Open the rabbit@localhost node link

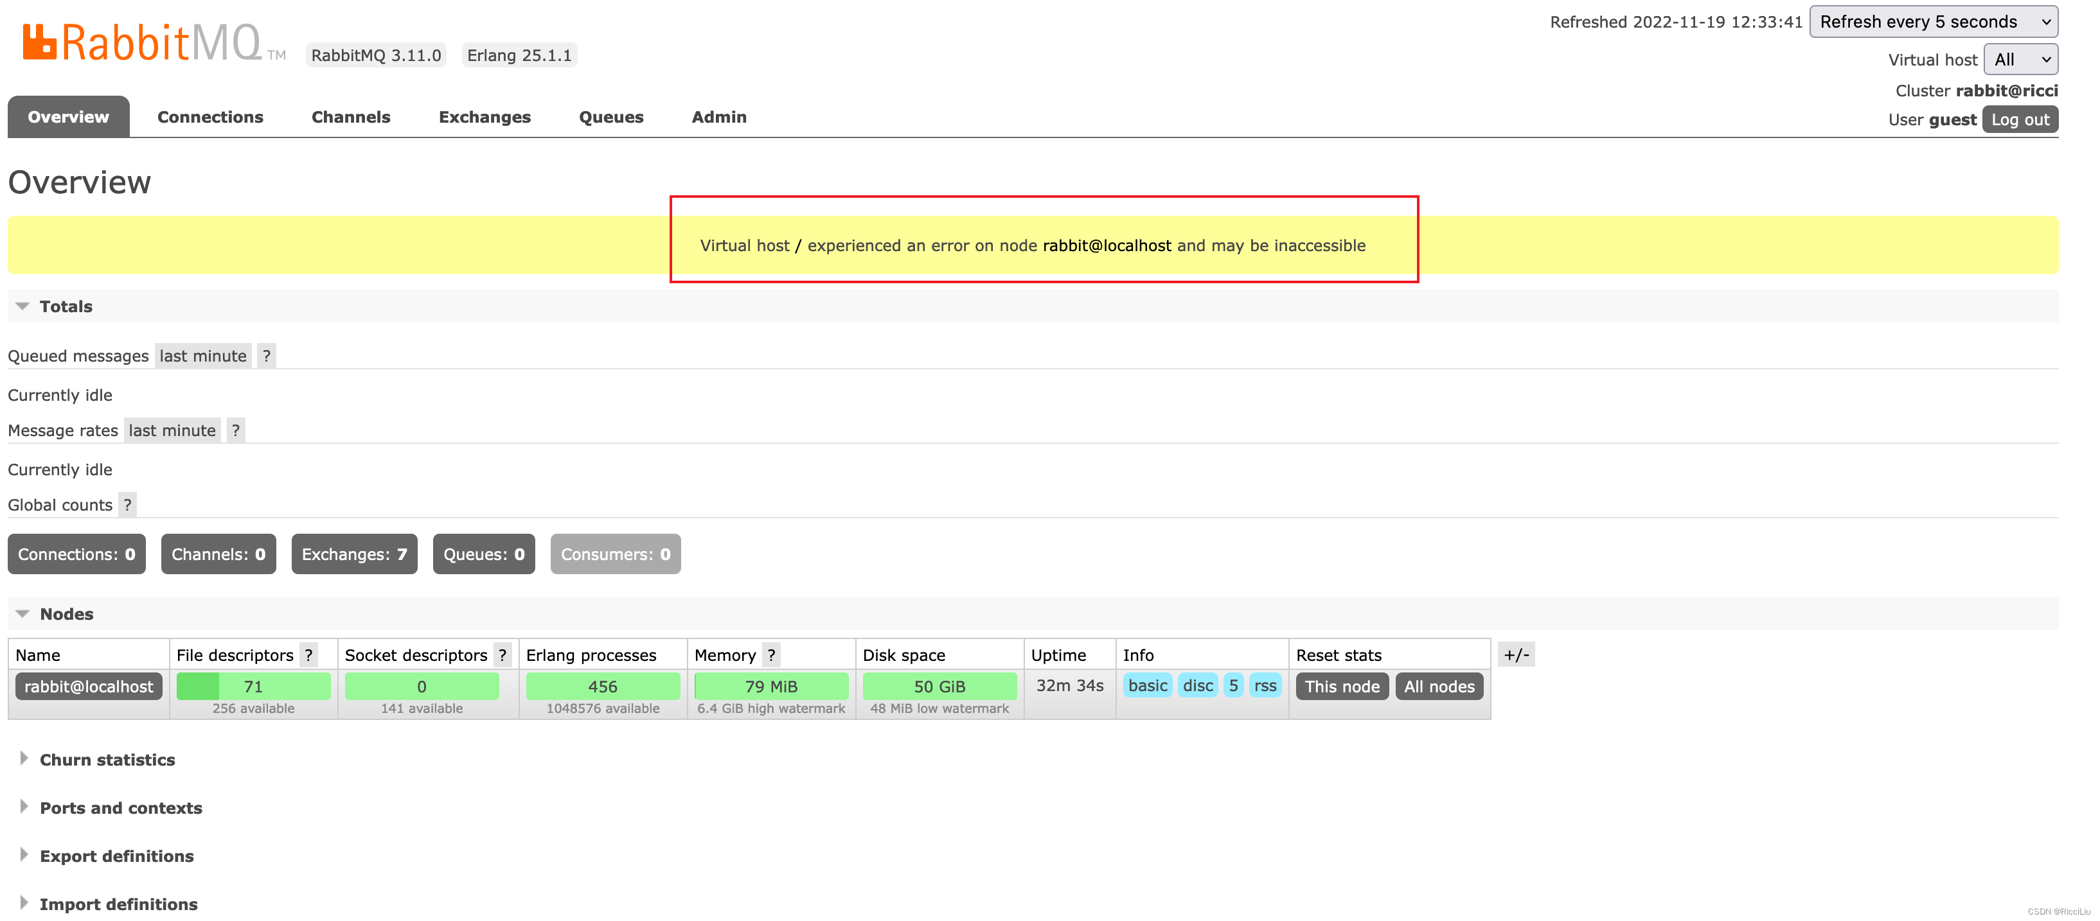tap(89, 687)
